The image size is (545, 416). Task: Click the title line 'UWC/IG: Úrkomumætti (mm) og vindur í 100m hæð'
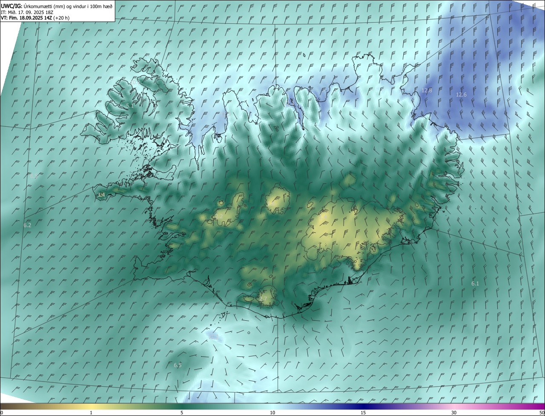click(57, 6)
